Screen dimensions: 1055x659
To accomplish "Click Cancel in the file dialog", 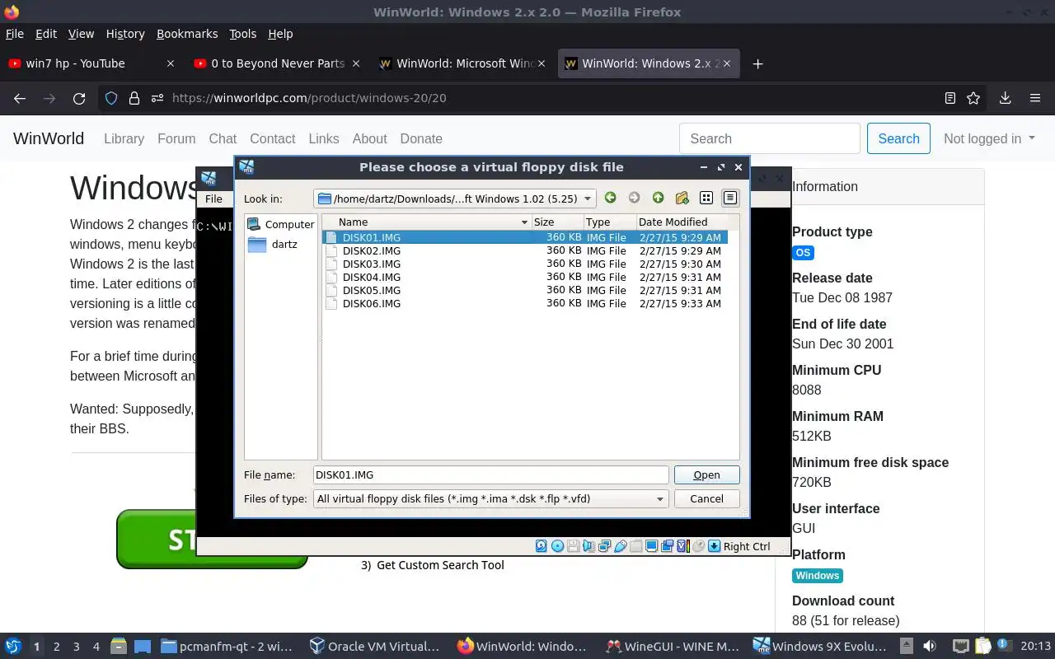I will (706, 498).
